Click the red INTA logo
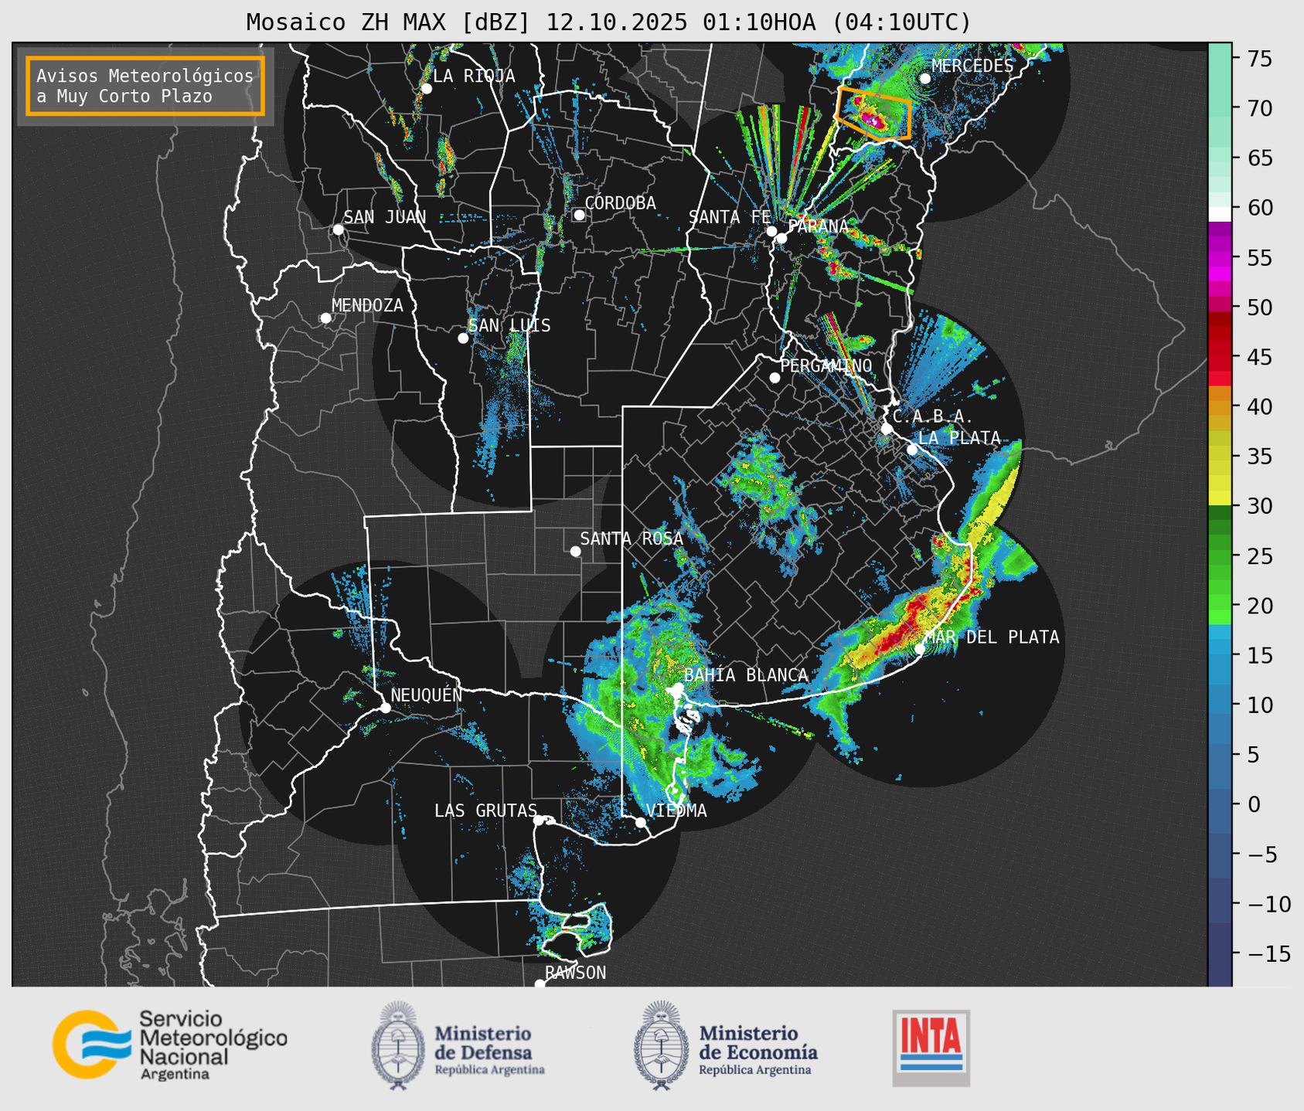This screenshot has height=1111, width=1304. pyautogui.click(x=931, y=1046)
